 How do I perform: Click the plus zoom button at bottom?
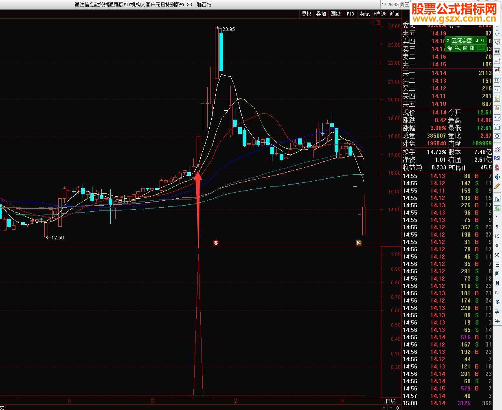[384, 407]
